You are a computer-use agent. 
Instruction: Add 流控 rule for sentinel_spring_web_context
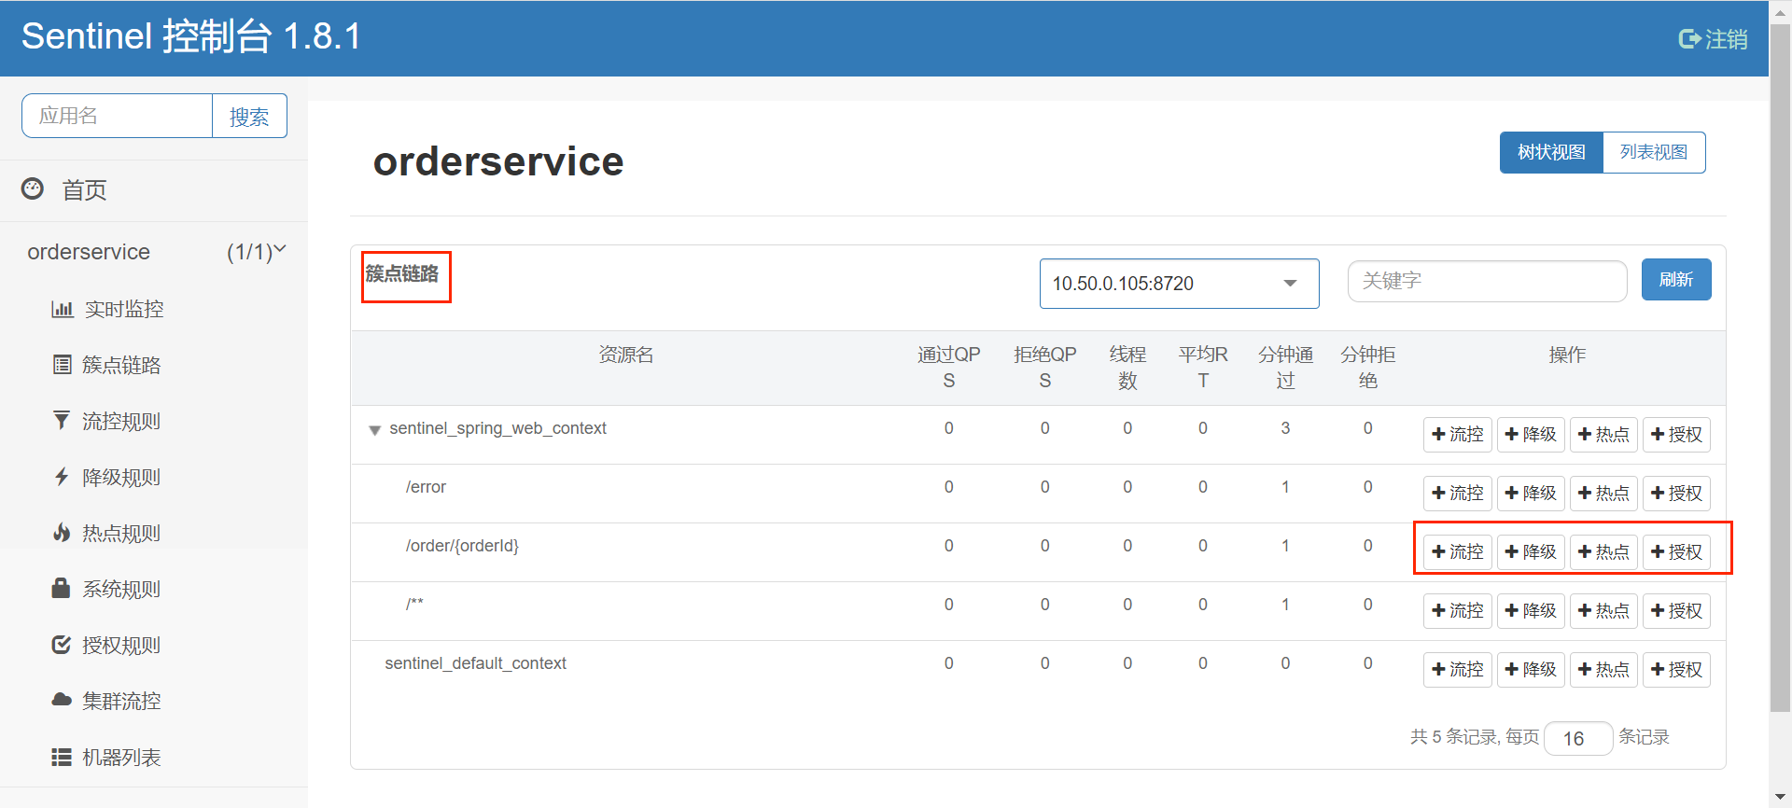pos(1457,435)
